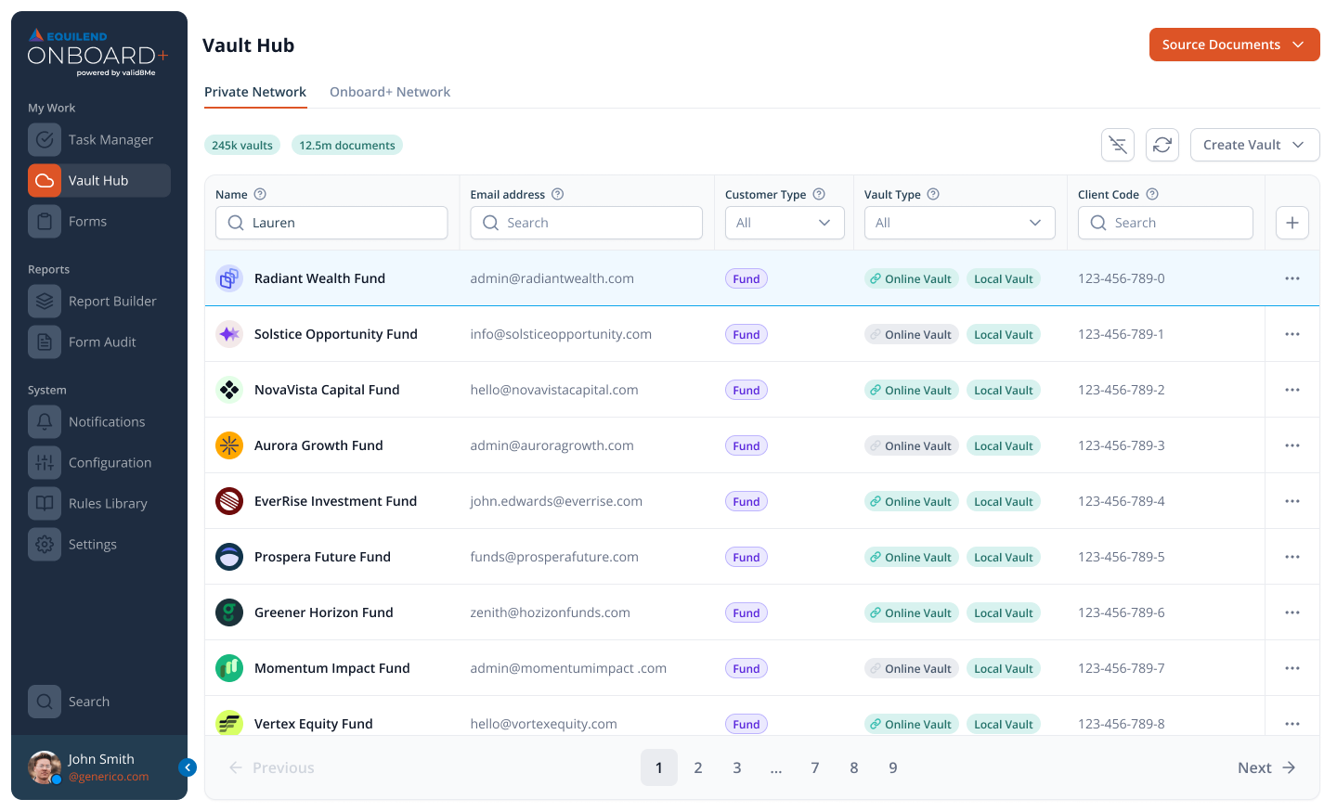Click the Name column help icon

point(260,194)
